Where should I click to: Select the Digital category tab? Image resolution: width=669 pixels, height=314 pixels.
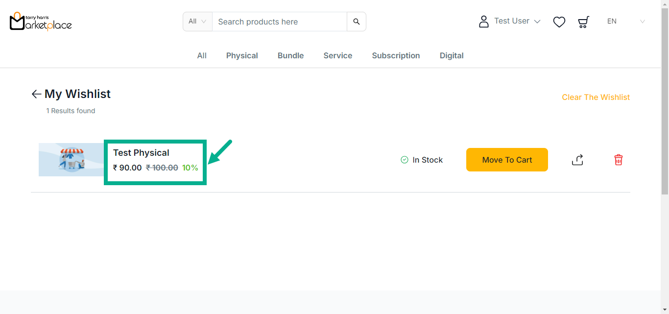[451, 56]
